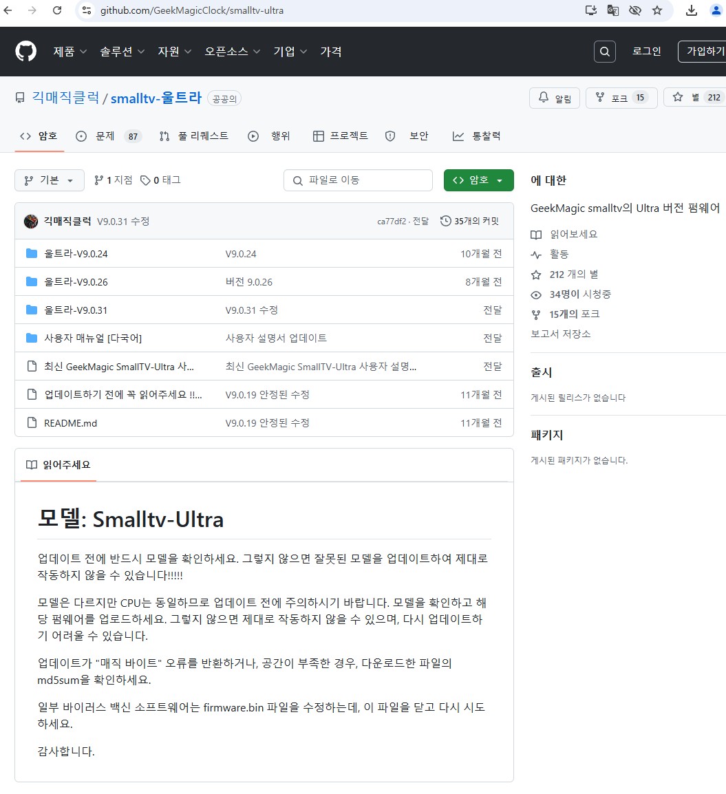Open the 출시 releases heading link
726x794 pixels.
tap(541, 372)
